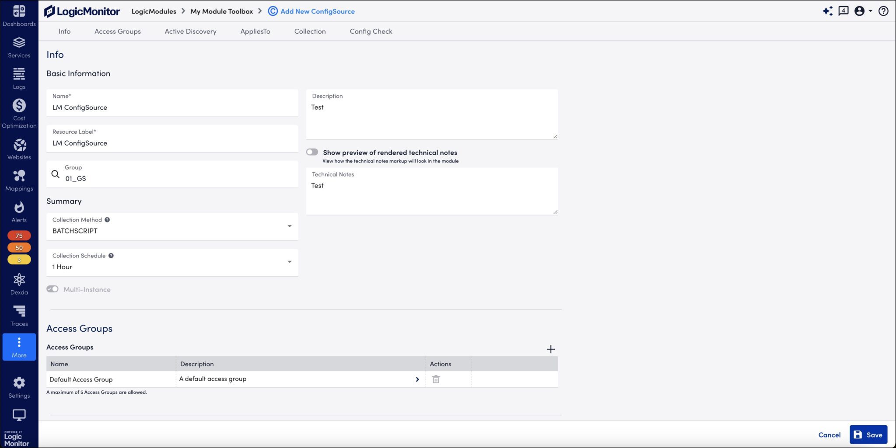Toggle the Multi-Instance switch
The width and height of the screenshot is (896, 448).
52,289
